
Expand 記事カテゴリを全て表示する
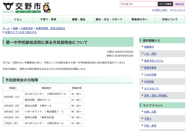21,32
